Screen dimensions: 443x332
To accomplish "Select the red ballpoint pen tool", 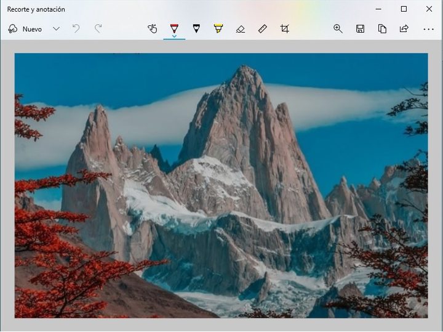I will 174,28.
